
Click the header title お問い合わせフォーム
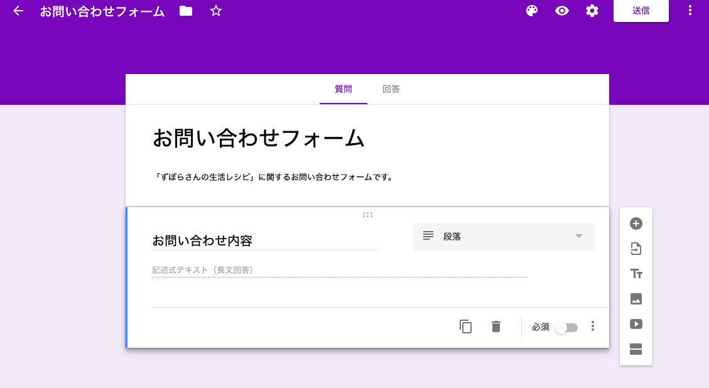(102, 11)
